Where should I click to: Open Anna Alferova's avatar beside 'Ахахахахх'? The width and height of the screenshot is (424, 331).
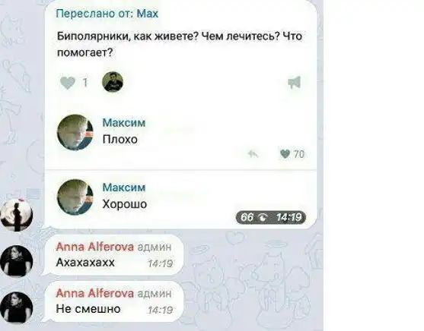[17, 261]
